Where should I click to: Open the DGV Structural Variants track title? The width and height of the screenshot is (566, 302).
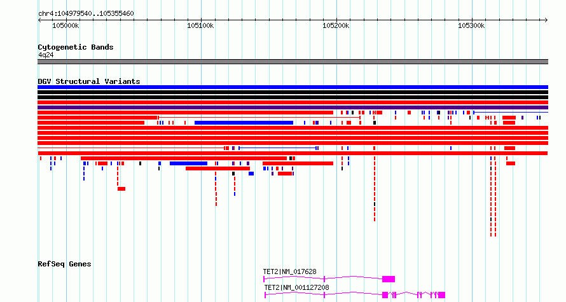click(89, 81)
